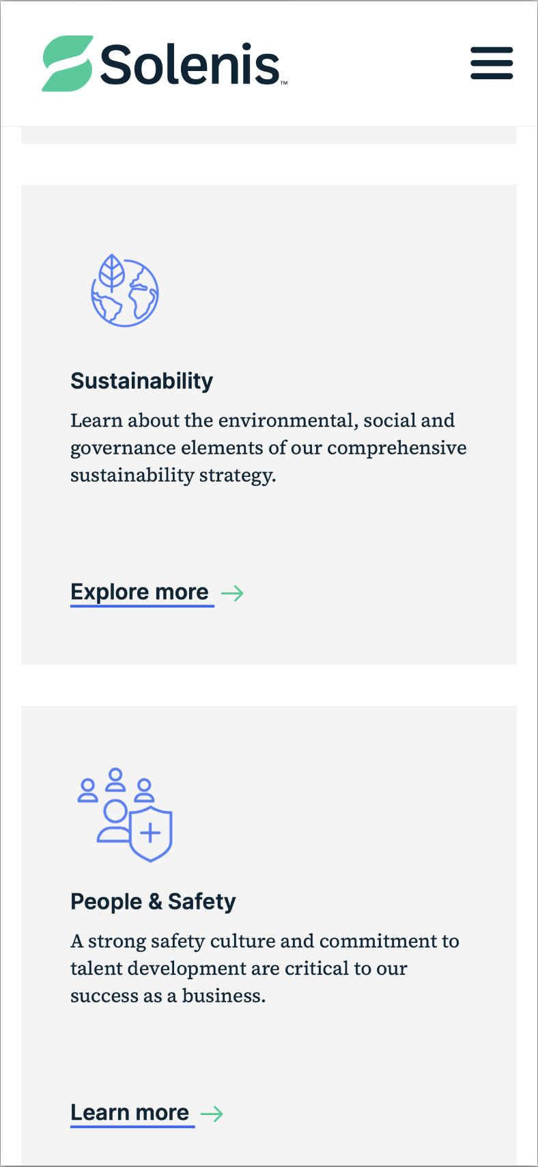Click the partial gray card below header

point(269,135)
